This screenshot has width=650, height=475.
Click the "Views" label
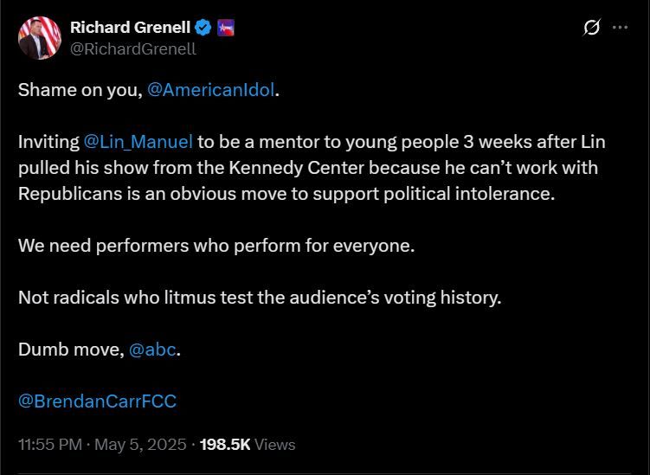coord(275,445)
